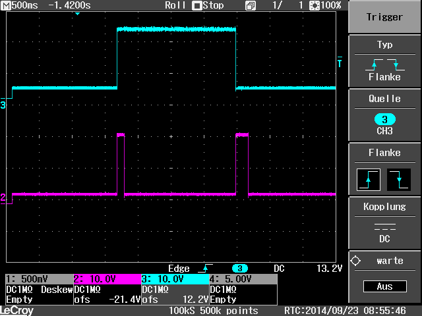Click the Aus holdoff value field
The height and width of the screenshot is (316, 422).
[x=385, y=286]
